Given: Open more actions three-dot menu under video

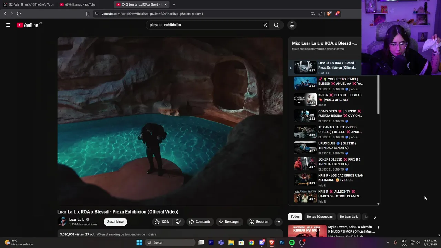Looking at the screenshot, I should 278,222.
